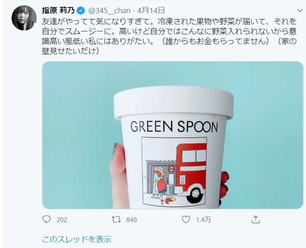Viewport: 306px width, 248px height.
Task: Like the tweet with heart icon
Action: point(186,220)
